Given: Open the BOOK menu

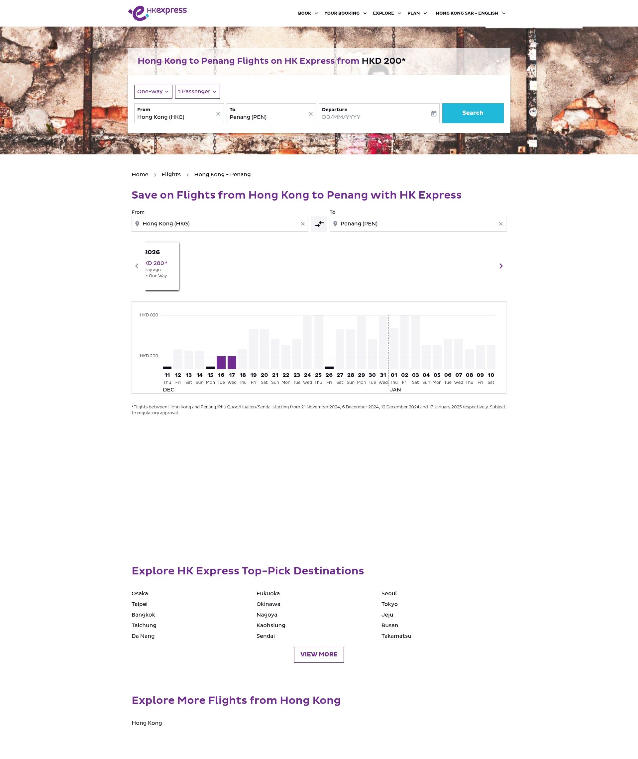Looking at the screenshot, I should click(308, 13).
